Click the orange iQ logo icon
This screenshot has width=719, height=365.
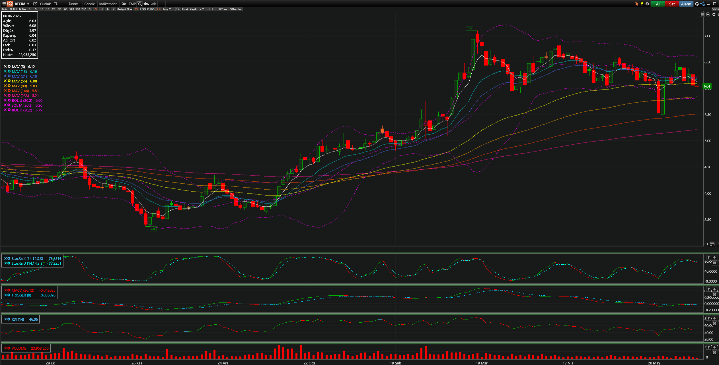[10, 4]
